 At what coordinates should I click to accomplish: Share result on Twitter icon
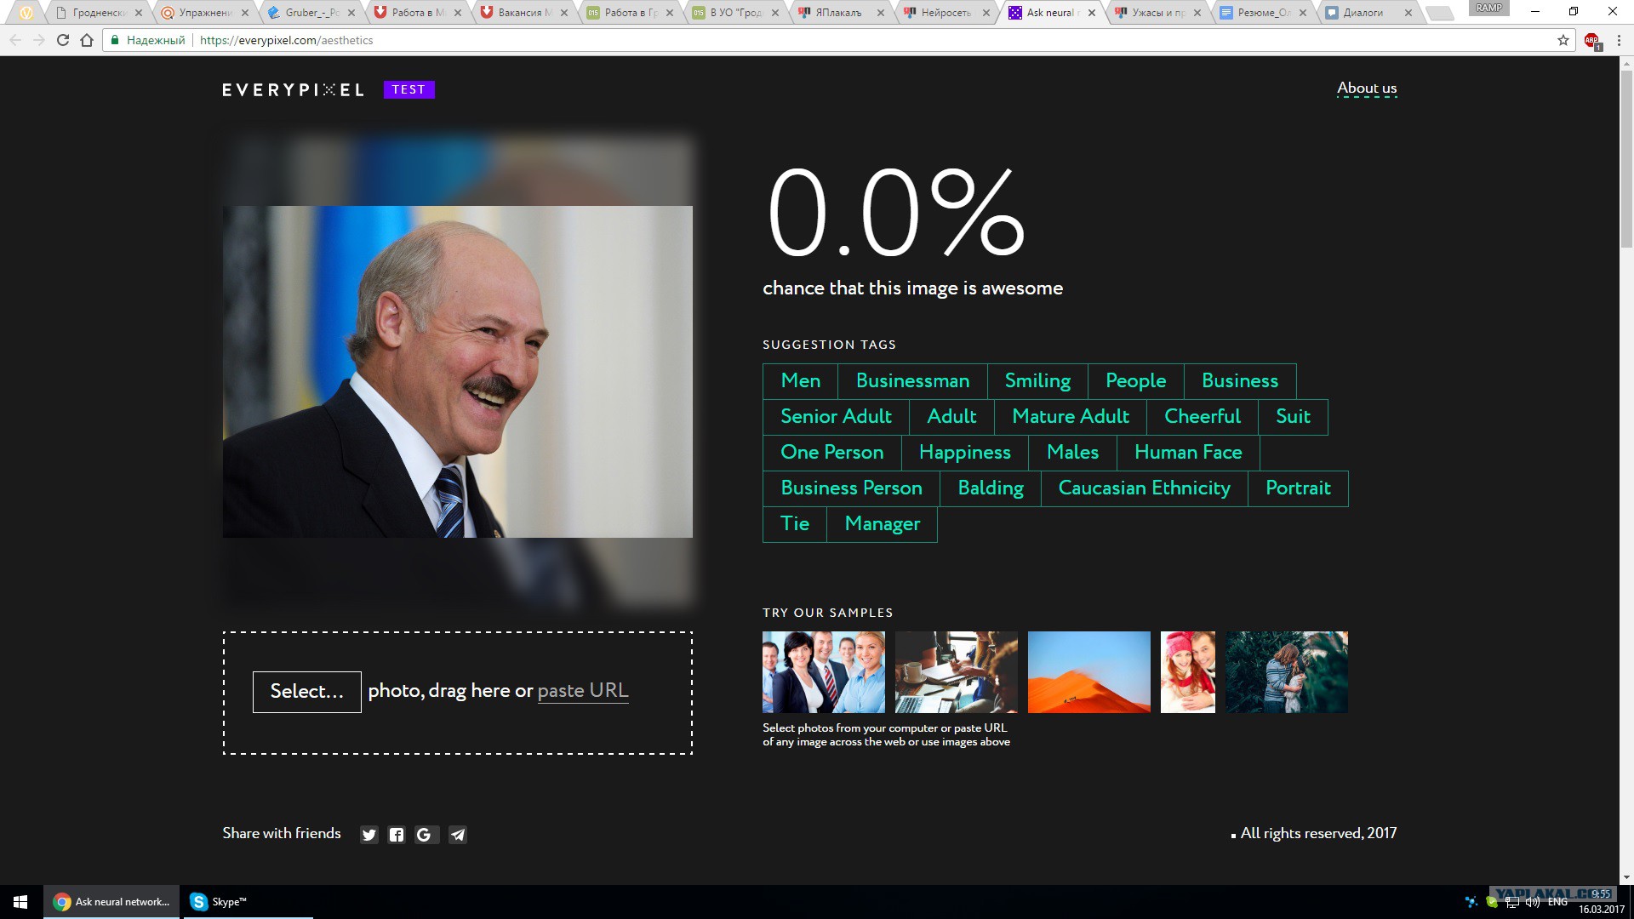369,835
